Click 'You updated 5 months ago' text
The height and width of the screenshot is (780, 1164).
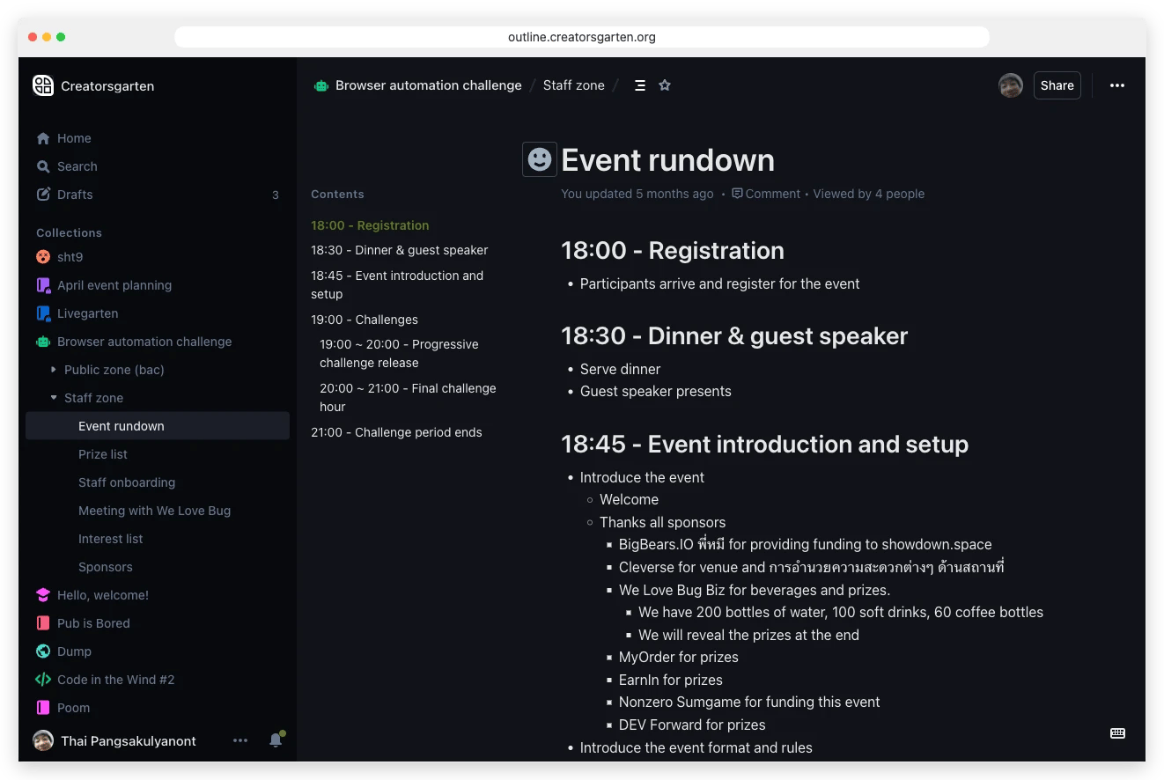[x=637, y=194]
